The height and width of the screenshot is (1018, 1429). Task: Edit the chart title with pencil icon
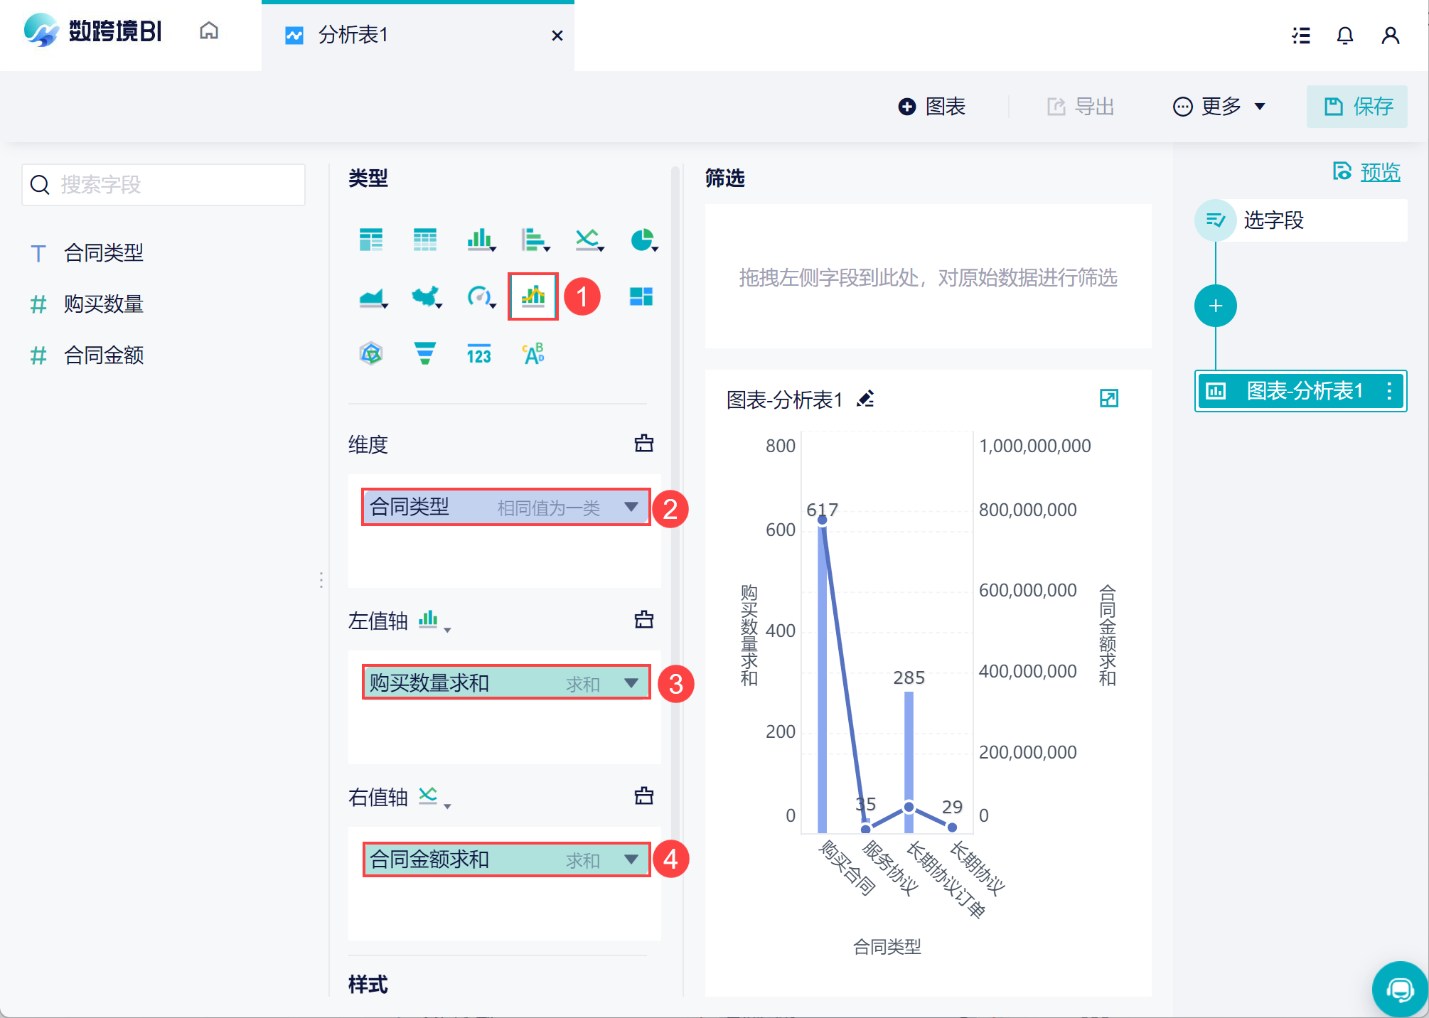865,399
